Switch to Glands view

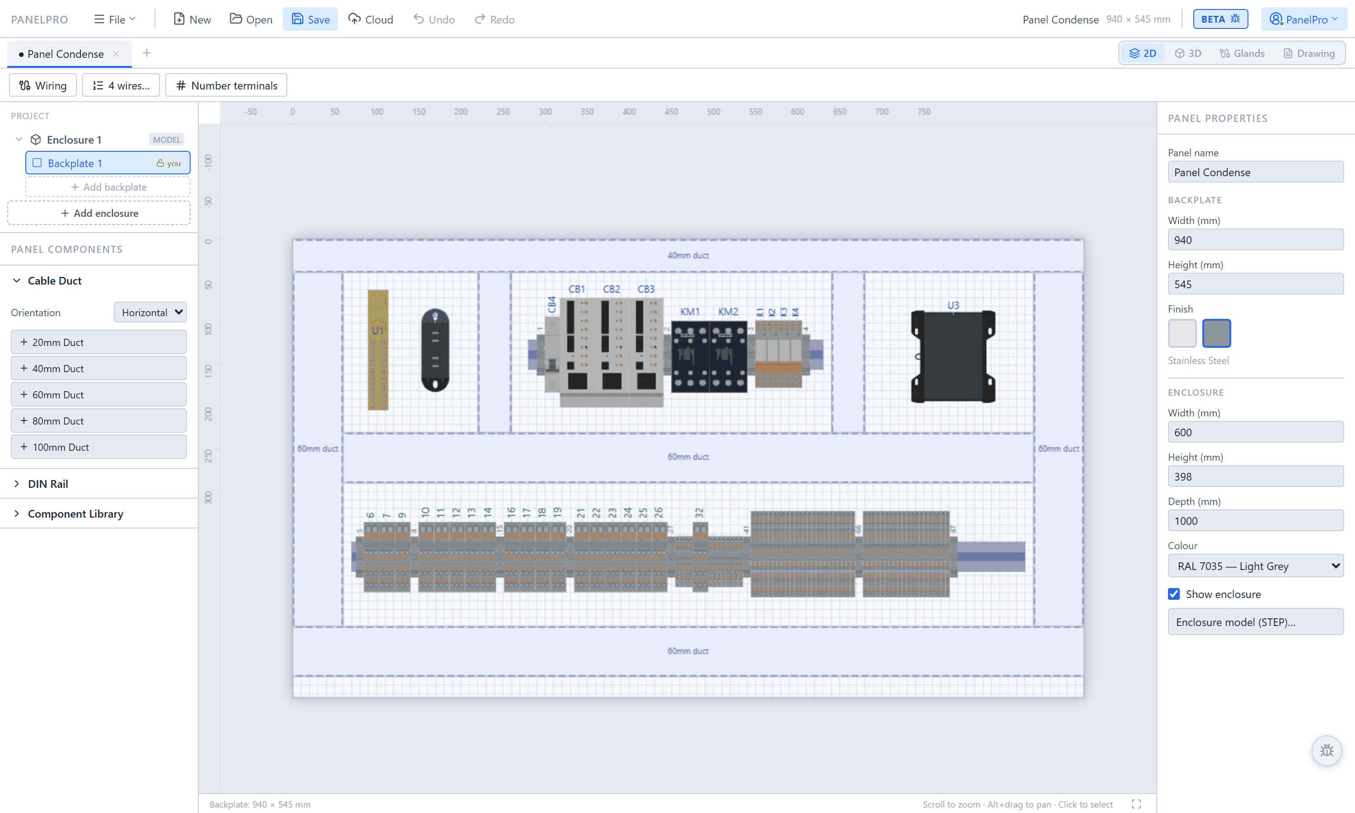1242,53
